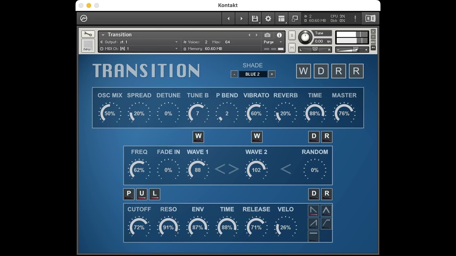Open Kontakt options gear icon
The image size is (456, 256).
[x=268, y=18]
